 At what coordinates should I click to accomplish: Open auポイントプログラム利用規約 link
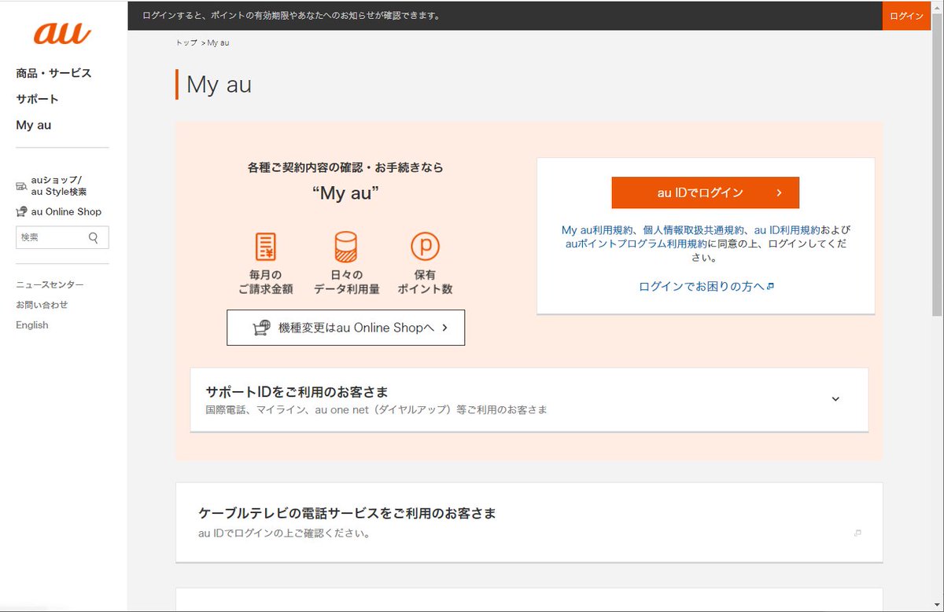[636, 244]
